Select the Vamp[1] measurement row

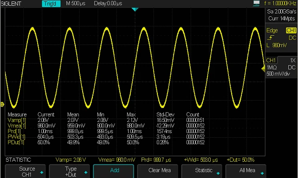106,120
